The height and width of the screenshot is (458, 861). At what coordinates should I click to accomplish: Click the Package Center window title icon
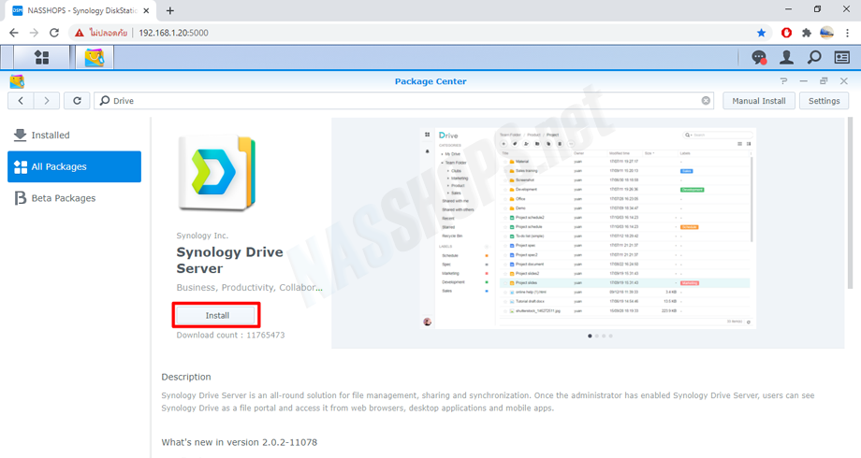[17, 81]
